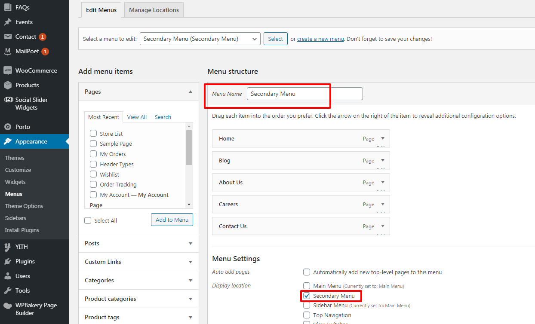The width and height of the screenshot is (535, 324).
Task: Open the Widgets submenu item
Action: 15,182
